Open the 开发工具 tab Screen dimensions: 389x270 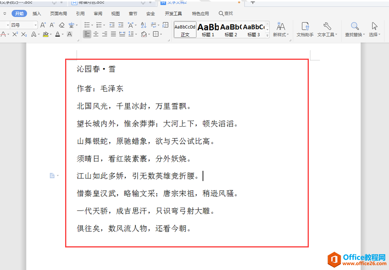173,14
